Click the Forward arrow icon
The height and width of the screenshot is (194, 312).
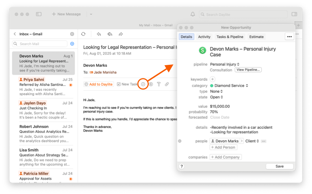click(121, 34)
